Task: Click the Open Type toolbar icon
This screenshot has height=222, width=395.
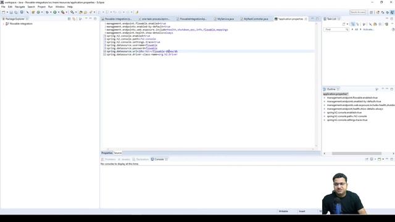Action: click(81, 12)
